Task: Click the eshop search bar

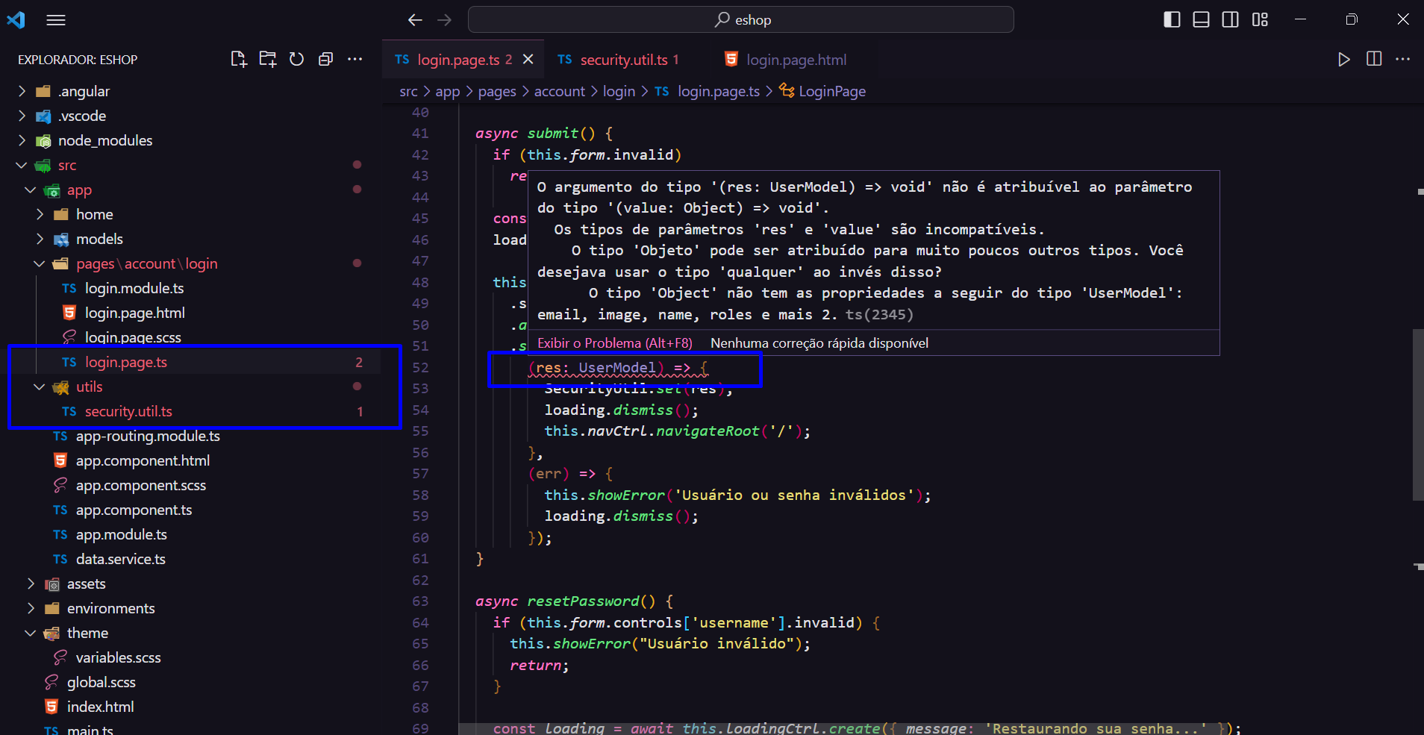Action: pyautogui.click(x=740, y=19)
